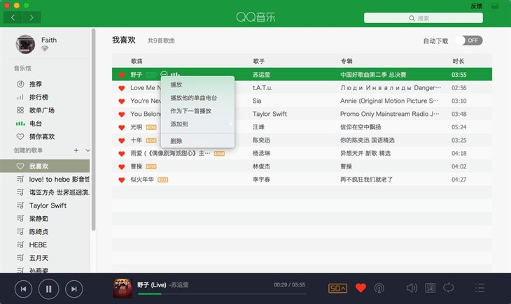The image size is (511, 304).
Task: Add a new playlist with plus icon
Action: tap(76, 150)
